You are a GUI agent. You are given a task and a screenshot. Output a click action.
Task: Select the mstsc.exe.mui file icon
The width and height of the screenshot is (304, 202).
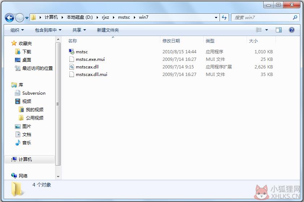pyautogui.click(x=71, y=59)
